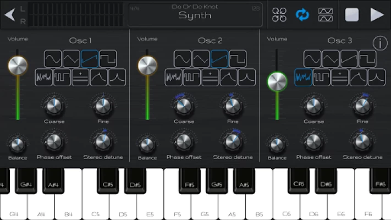
Task: Open the info icon near Osc 3
Action: (380, 43)
